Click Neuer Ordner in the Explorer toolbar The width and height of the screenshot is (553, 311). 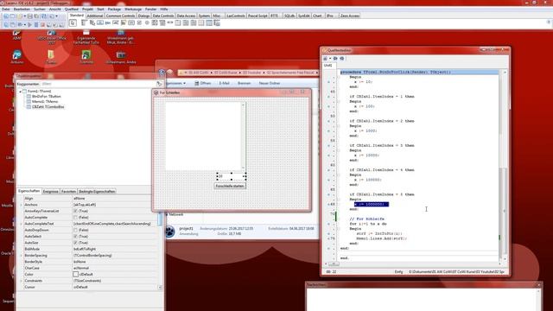[270, 83]
